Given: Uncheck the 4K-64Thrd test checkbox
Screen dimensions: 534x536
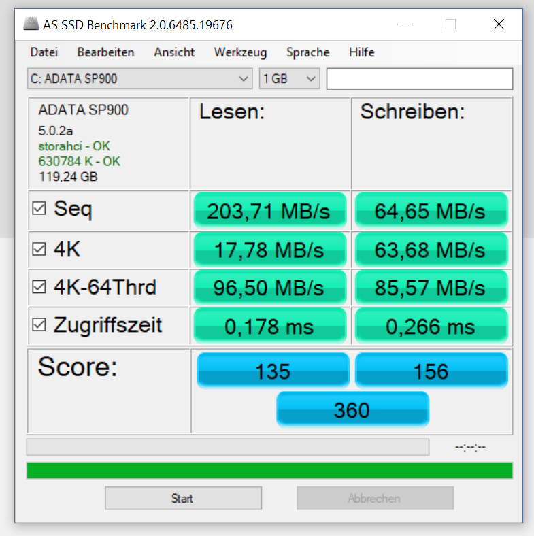Looking at the screenshot, I should pyautogui.click(x=39, y=287).
